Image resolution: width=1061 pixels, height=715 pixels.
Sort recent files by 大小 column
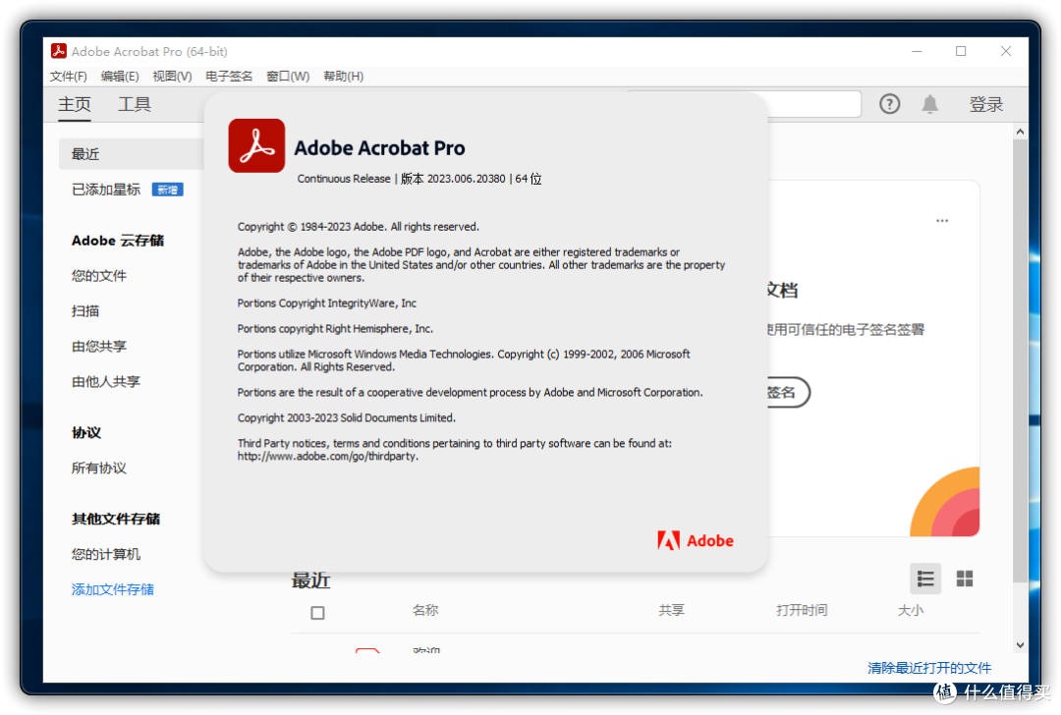click(910, 610)
